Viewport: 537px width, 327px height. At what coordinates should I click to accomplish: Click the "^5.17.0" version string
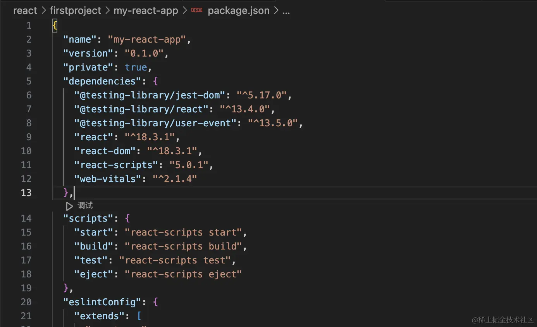[x=262, y=95]
